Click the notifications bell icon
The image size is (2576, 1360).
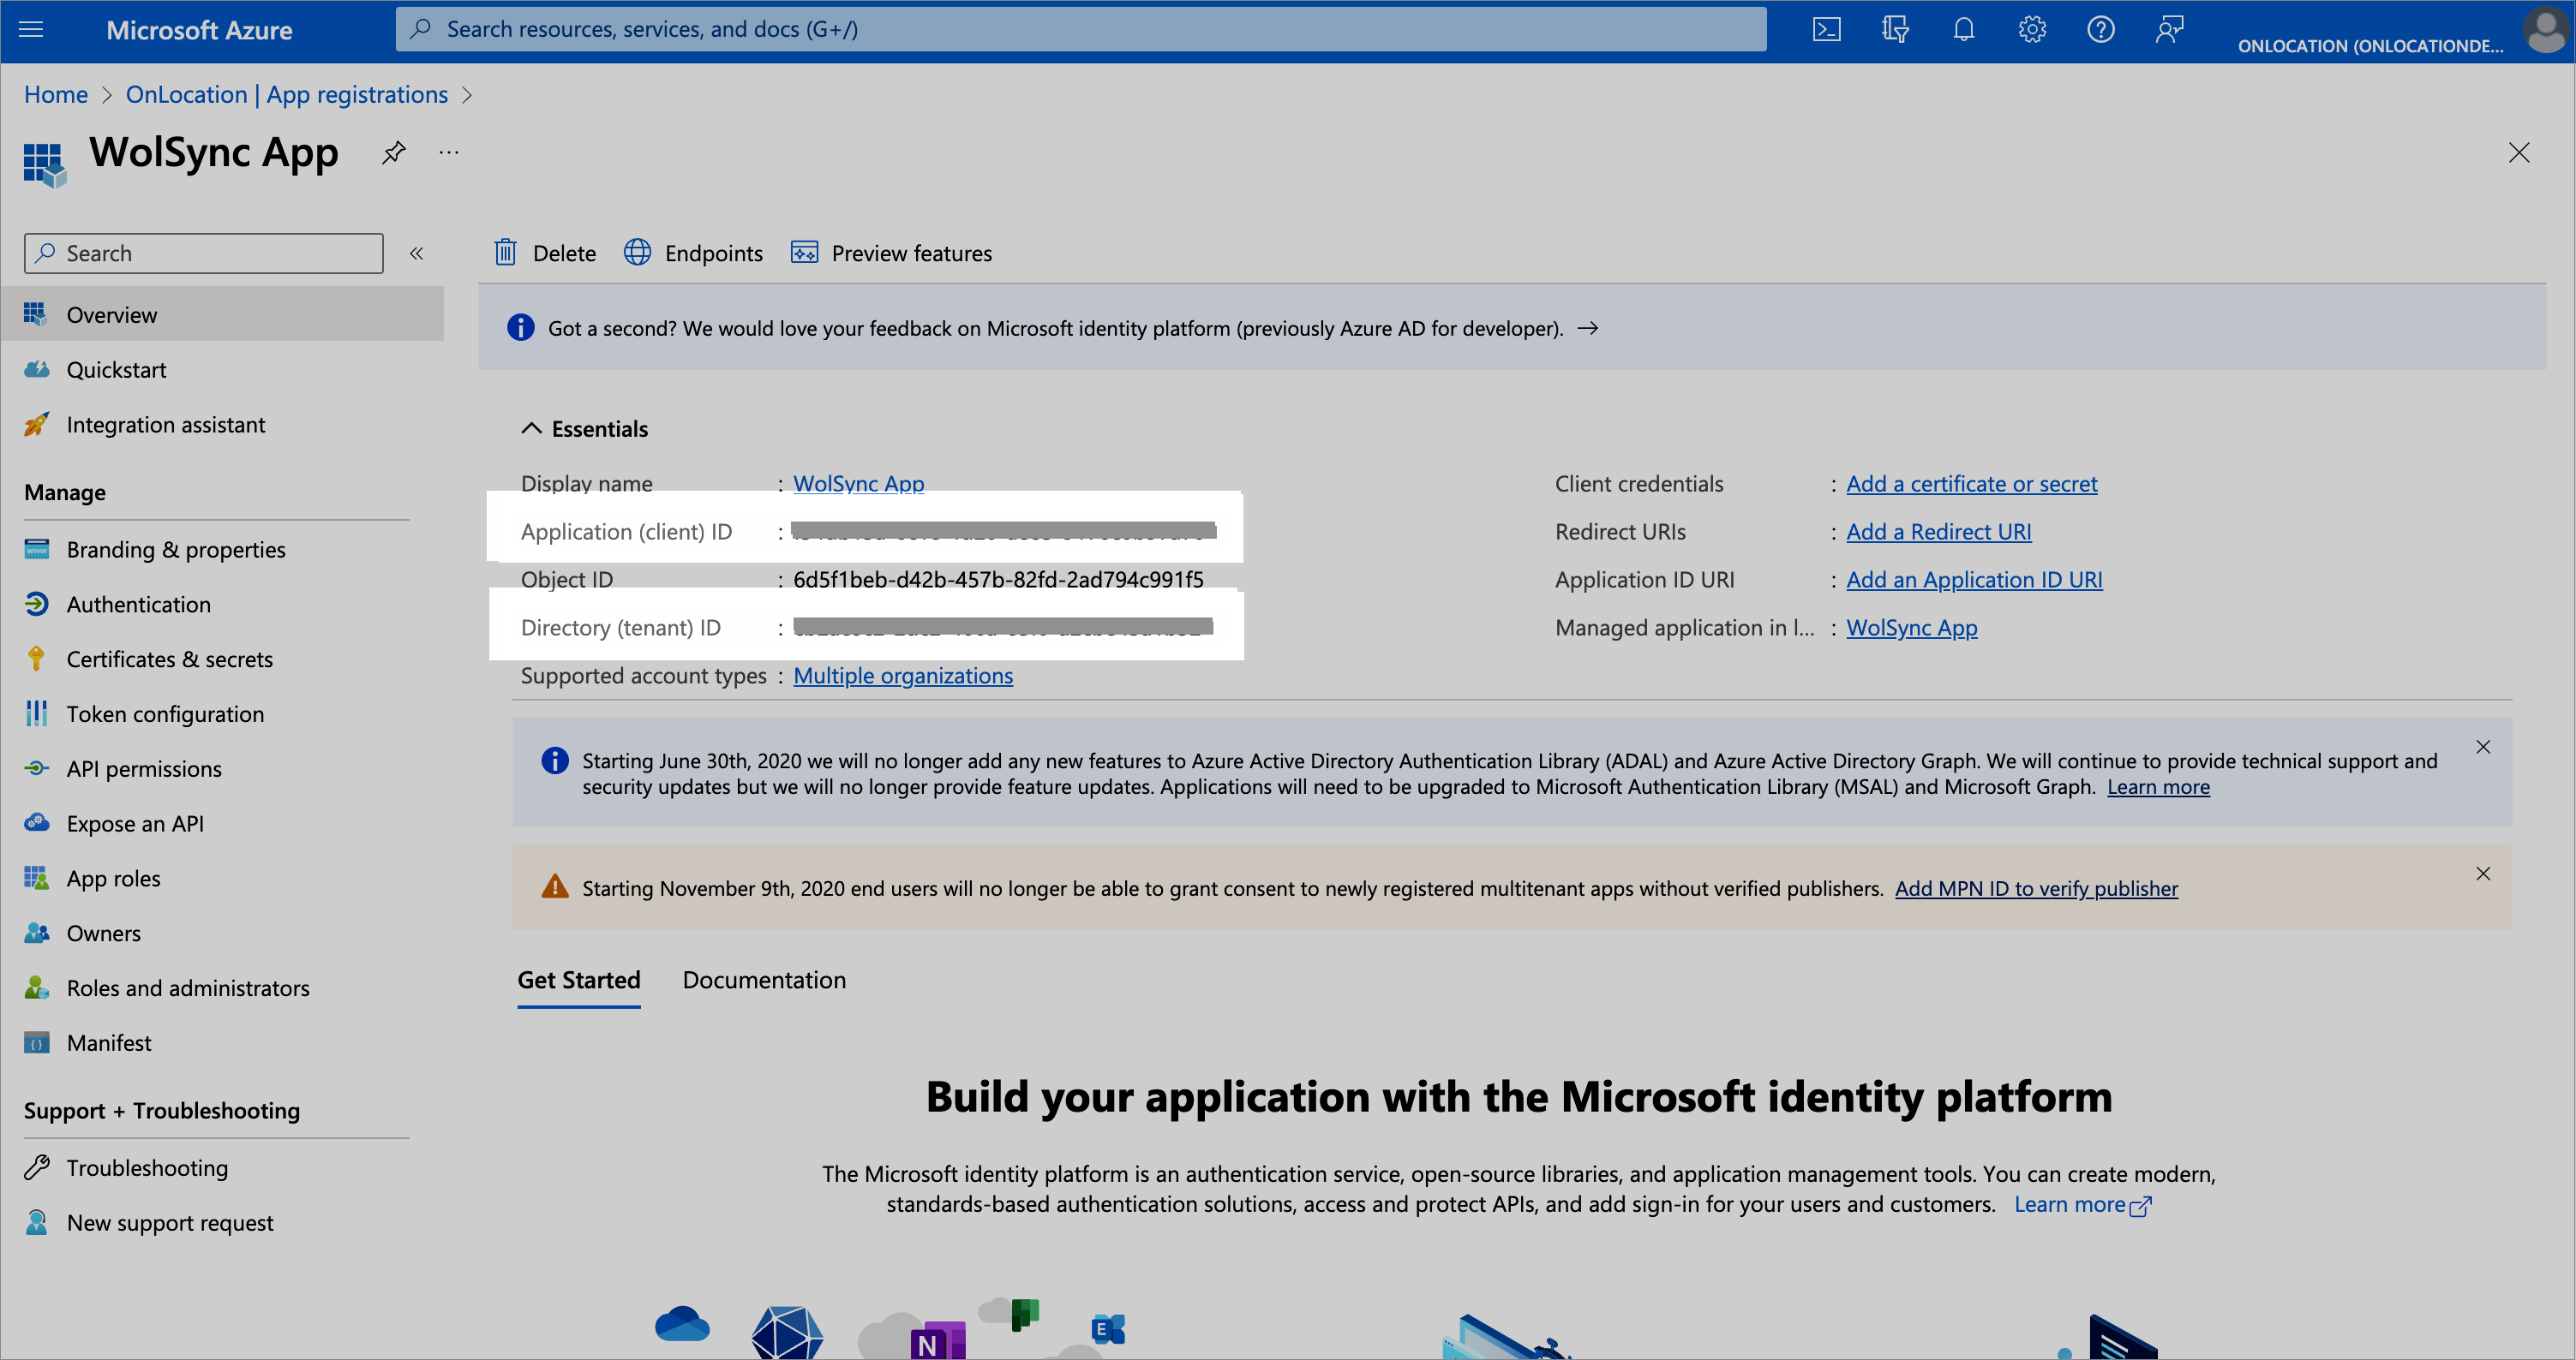(x=1963, y=29)
